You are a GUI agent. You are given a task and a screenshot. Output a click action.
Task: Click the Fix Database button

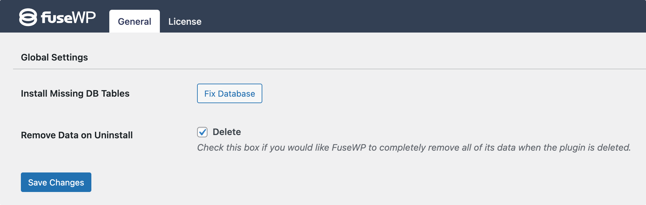point(230,93)
